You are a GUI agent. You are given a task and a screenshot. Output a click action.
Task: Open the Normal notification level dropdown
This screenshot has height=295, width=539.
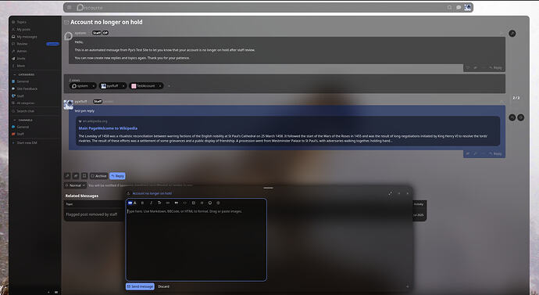pos(75,185)
